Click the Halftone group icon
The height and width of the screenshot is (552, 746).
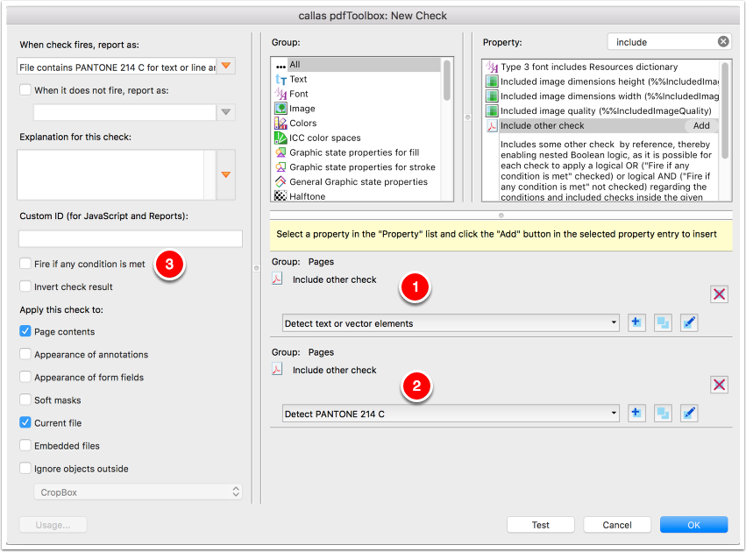[281, 196]
